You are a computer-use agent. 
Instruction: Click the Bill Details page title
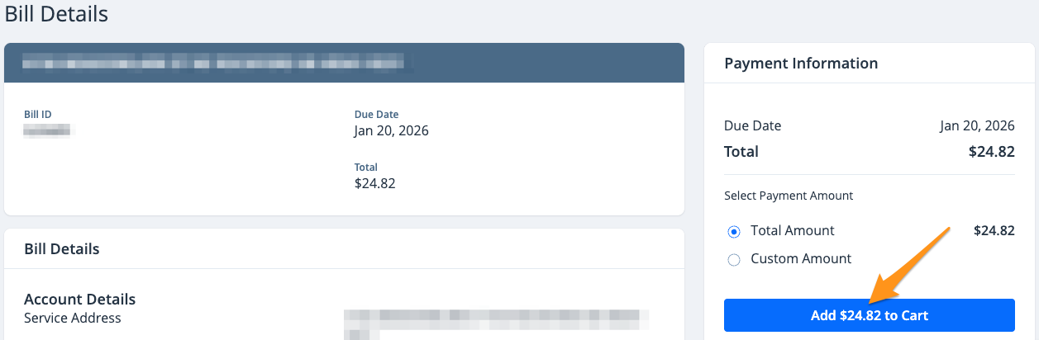click(x=56, y=14)
